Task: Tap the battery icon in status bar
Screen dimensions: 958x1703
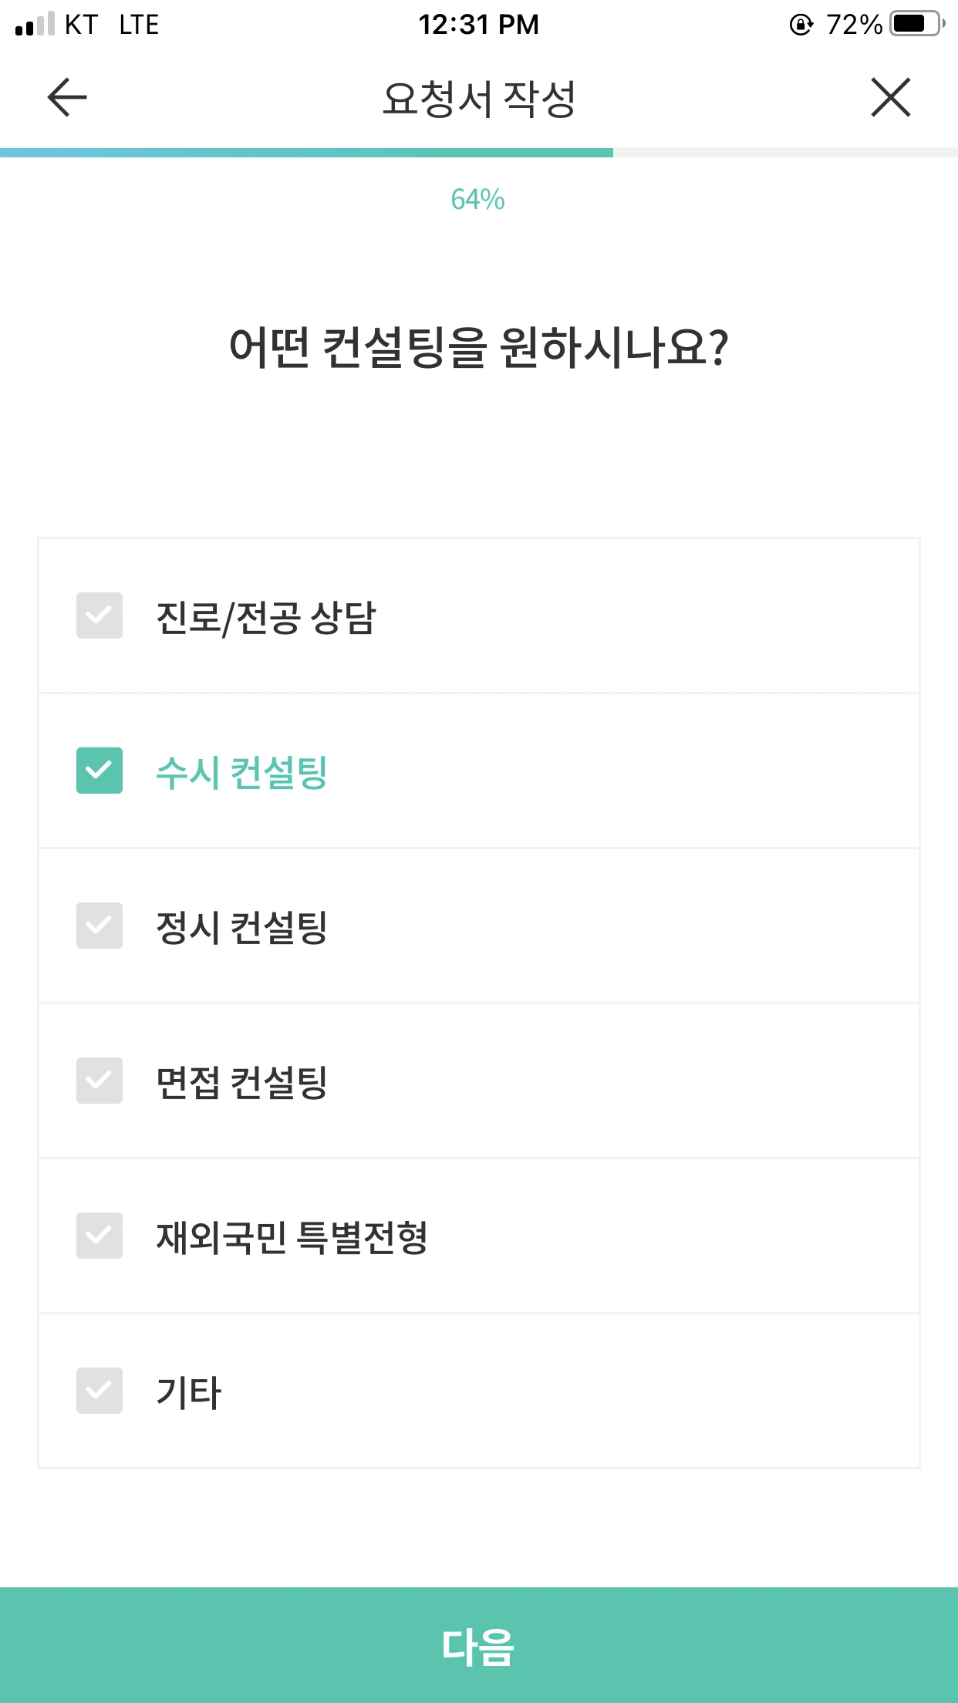Action: tap(917, 24)
